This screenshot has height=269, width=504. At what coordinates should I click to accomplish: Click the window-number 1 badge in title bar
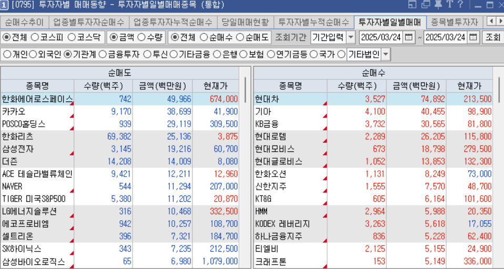(x=4, y=5)
